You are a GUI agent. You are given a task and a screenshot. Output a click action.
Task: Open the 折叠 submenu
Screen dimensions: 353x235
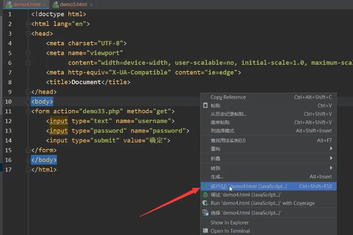click(x=269, y=158)
